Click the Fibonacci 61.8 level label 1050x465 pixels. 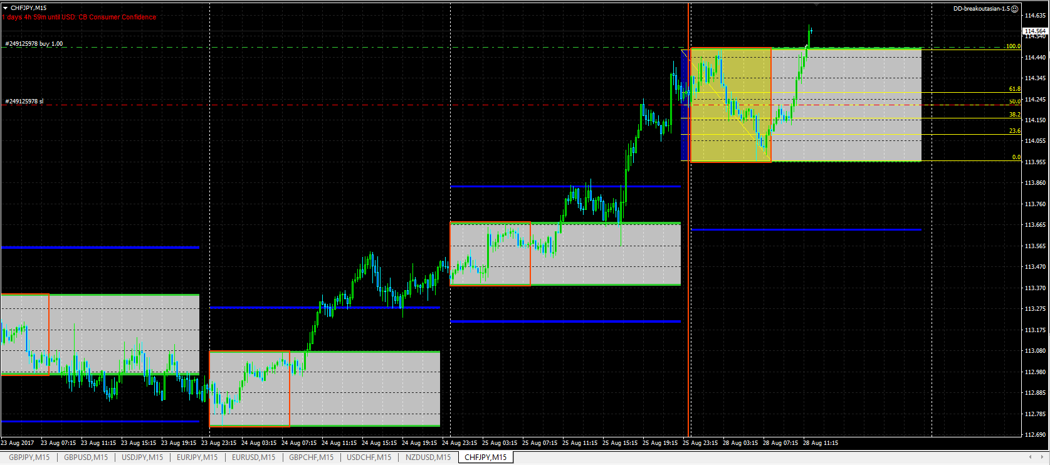(x=1015, y=89)
